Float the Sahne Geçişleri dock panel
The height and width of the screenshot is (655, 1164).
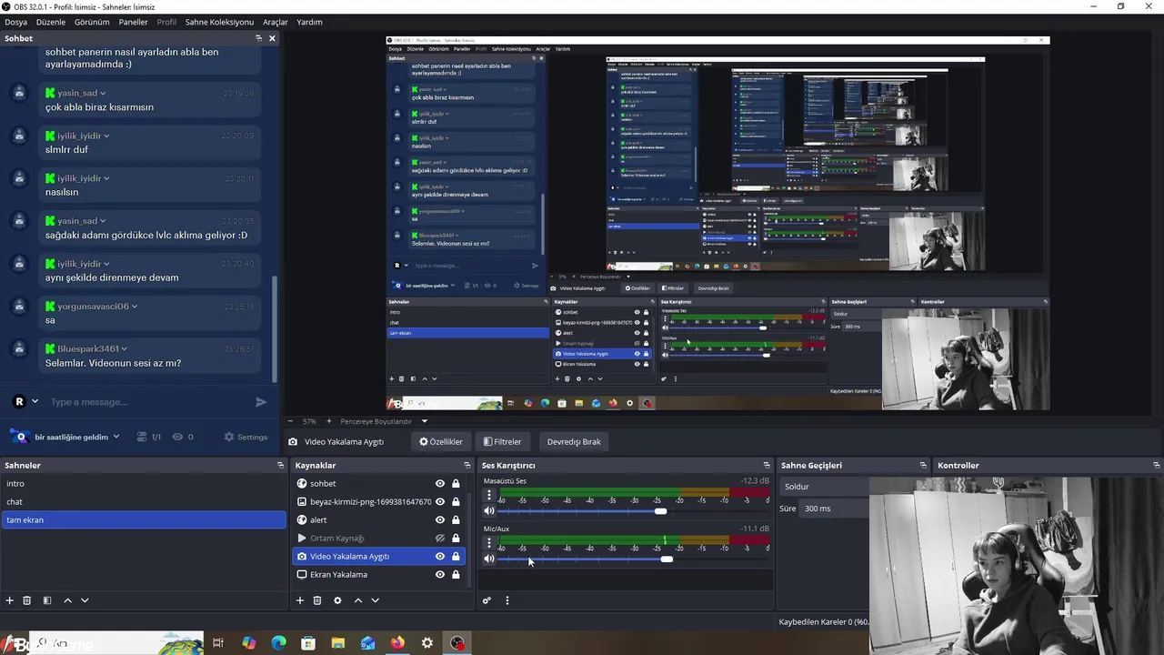tap(923, 465)
